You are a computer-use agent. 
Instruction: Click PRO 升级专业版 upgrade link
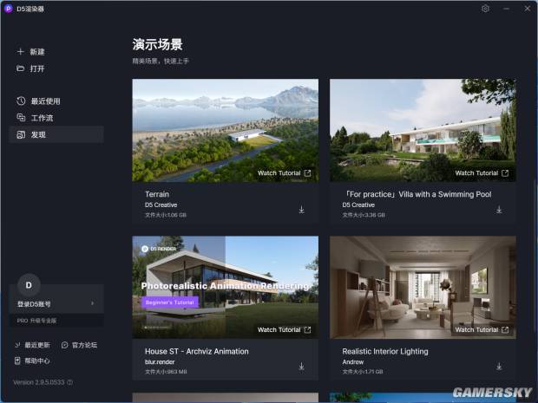[x=36, y=321]
